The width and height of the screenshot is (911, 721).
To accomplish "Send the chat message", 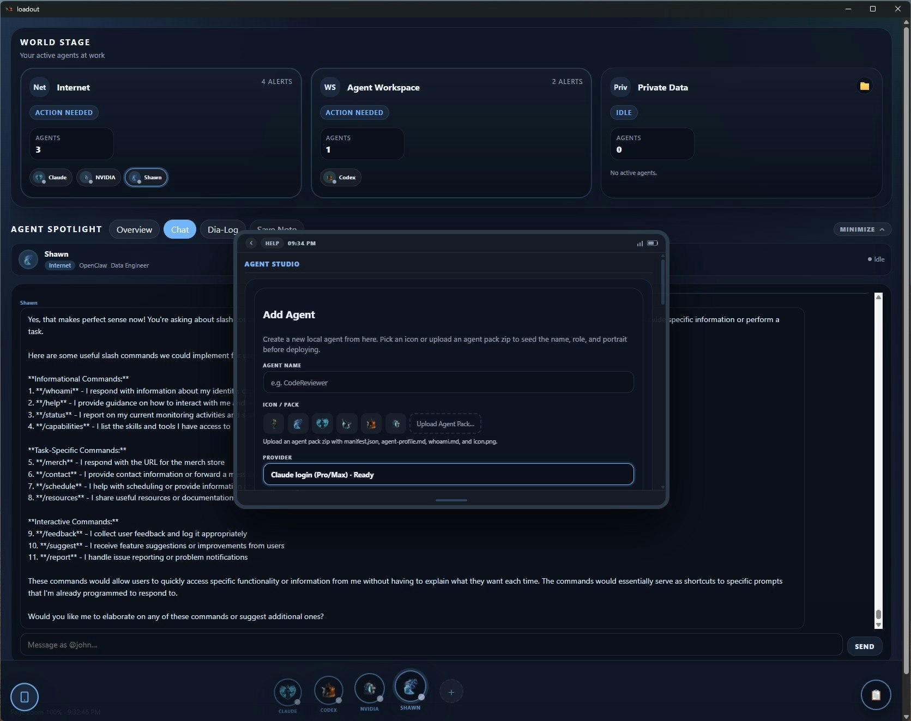I will (864, 646).
